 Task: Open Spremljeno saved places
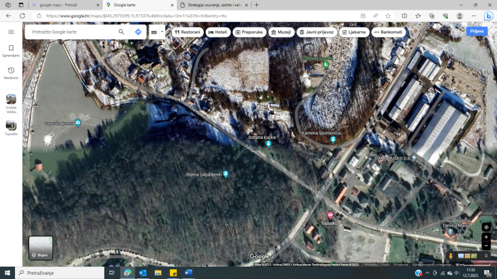[11, 50]
